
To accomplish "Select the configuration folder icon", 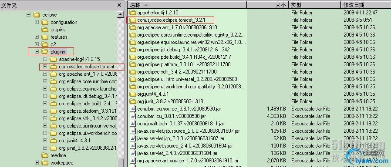I will [45, 22].
